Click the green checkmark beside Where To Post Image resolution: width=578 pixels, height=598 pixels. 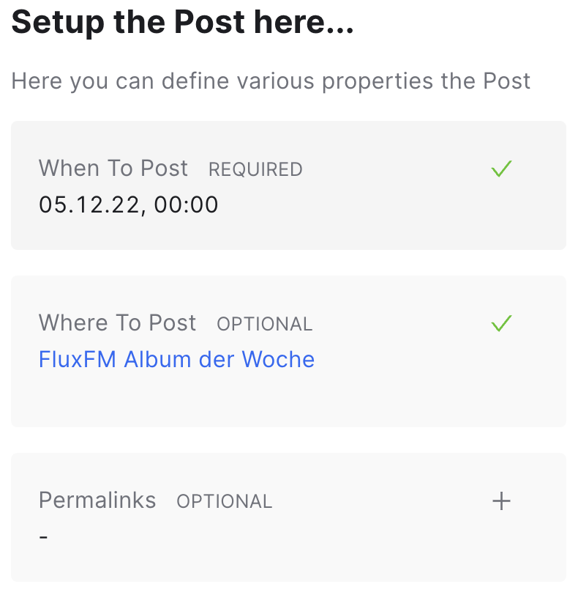[501, 323]
